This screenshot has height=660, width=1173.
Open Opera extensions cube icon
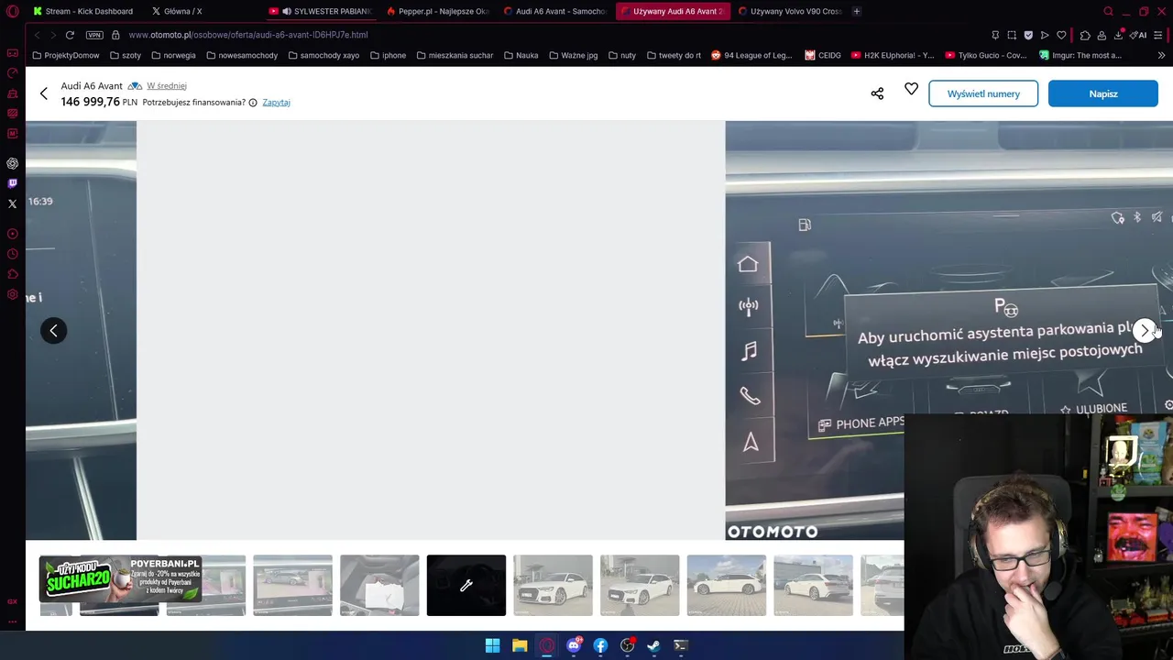[1085, 35]
